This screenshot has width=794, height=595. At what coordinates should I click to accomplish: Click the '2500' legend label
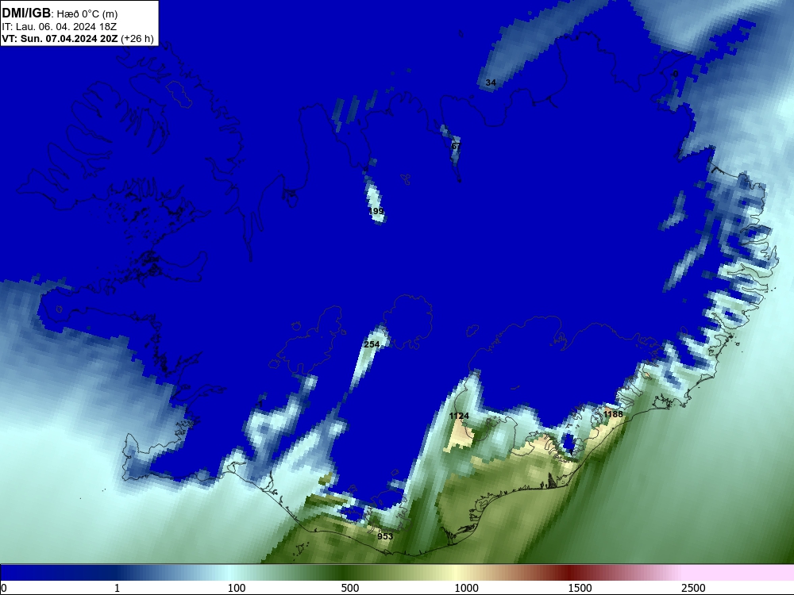693,588
